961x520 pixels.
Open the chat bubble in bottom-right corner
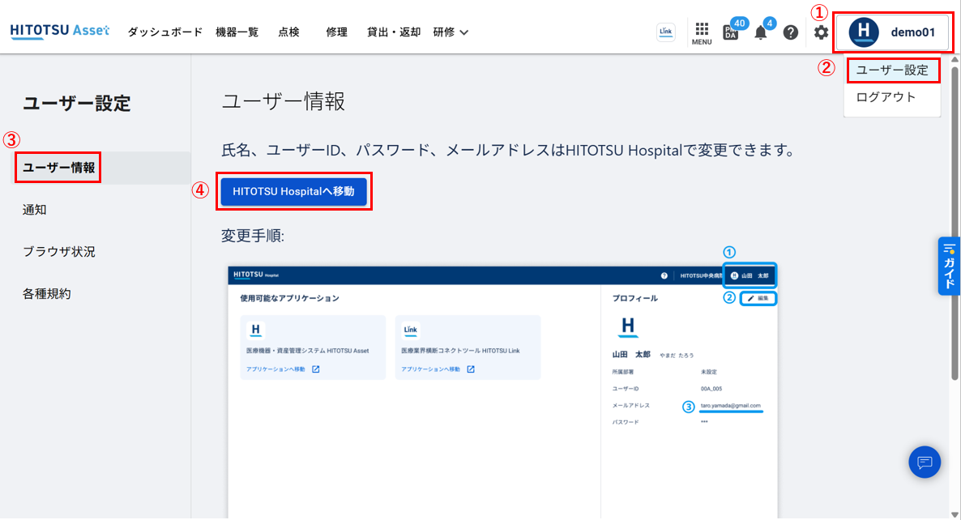tap(925, 462)
